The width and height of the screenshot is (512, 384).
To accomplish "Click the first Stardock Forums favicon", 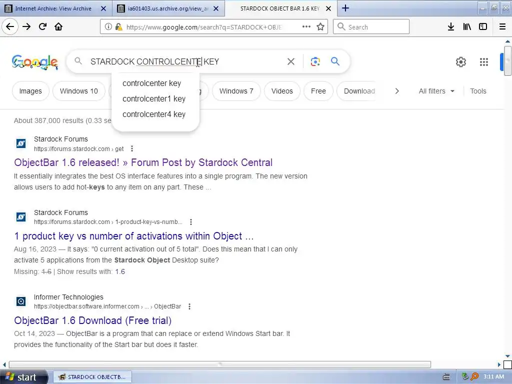I will click(x=21, y=143).
